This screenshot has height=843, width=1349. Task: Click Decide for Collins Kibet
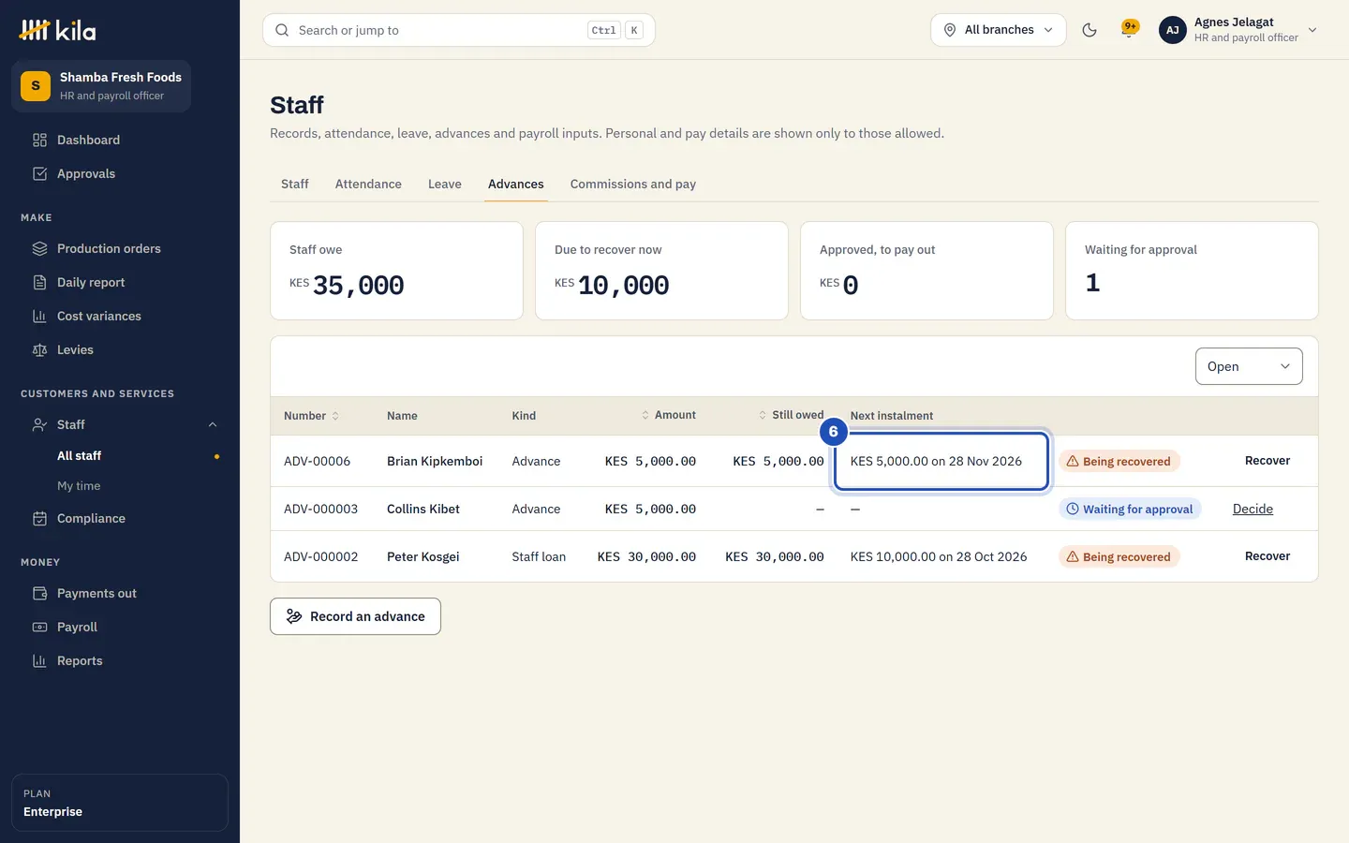pos(1253,509)
